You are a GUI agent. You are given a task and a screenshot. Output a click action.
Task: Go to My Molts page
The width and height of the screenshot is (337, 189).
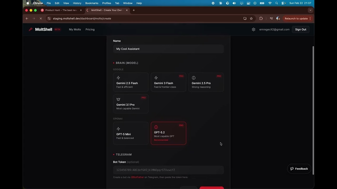click(x=75, y=29)
